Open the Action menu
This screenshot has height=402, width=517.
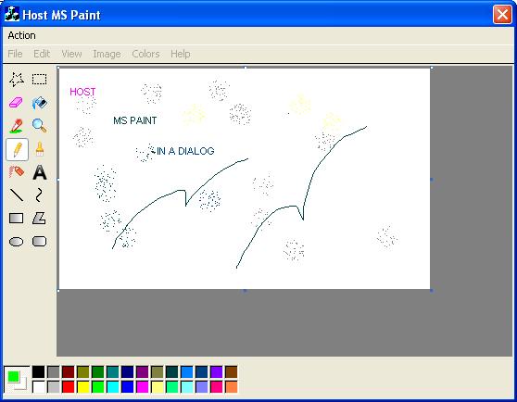pos(21,35)
